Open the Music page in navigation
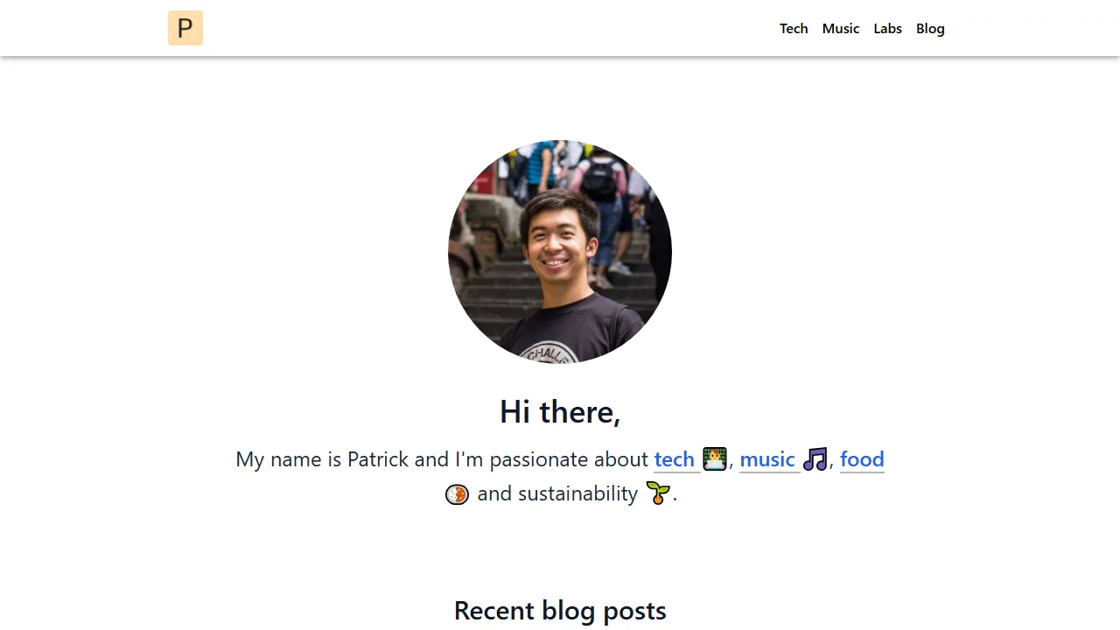The image size is (1120, 630). [x=840, y=28]
